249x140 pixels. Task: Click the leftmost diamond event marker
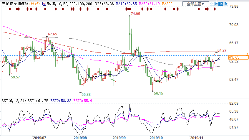click(x=10, y=9)
